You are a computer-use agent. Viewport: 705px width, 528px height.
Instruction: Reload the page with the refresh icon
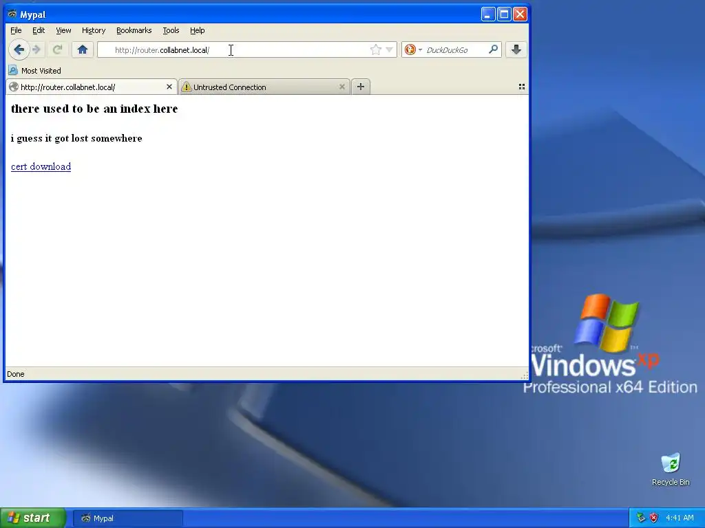pyautogui.click(x=57, y=49)
